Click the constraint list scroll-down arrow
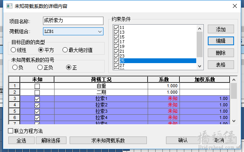 [x=200, y=66]
